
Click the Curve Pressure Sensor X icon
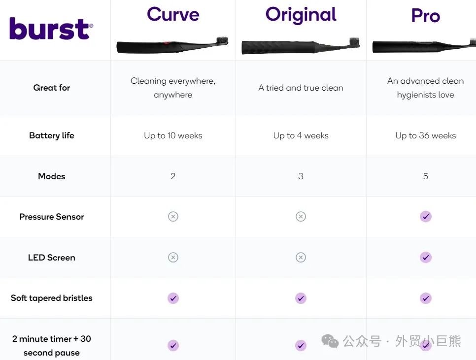(173, 217)
